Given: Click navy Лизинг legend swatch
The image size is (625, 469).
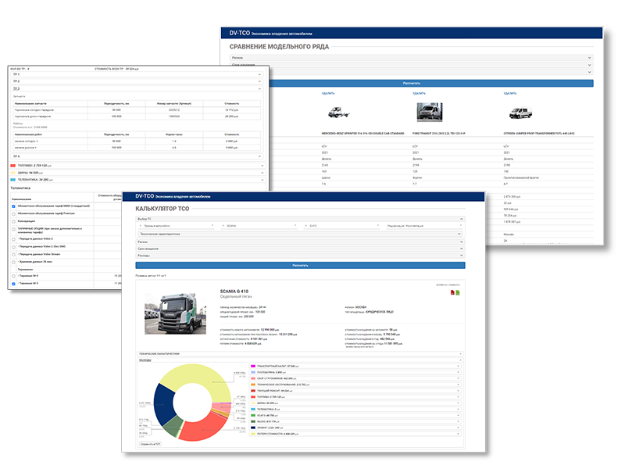Looking at the screenshot, I should (x=253, y=428).
